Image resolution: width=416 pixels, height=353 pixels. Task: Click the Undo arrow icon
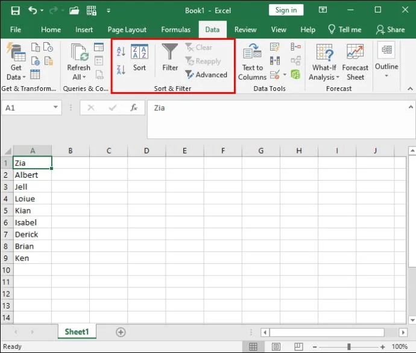pyautogui.click(x=33, y=11)
